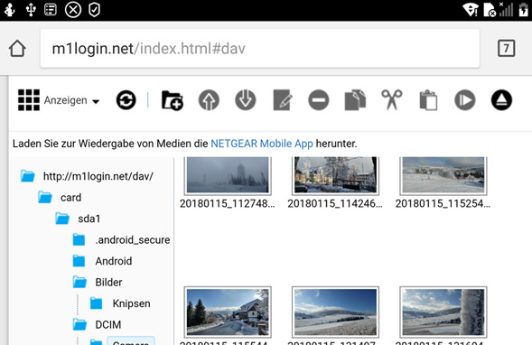Screen dimensions: 532x345
Task: Click the folder icon next to Knipsen
Action: (x=97, y=303)
